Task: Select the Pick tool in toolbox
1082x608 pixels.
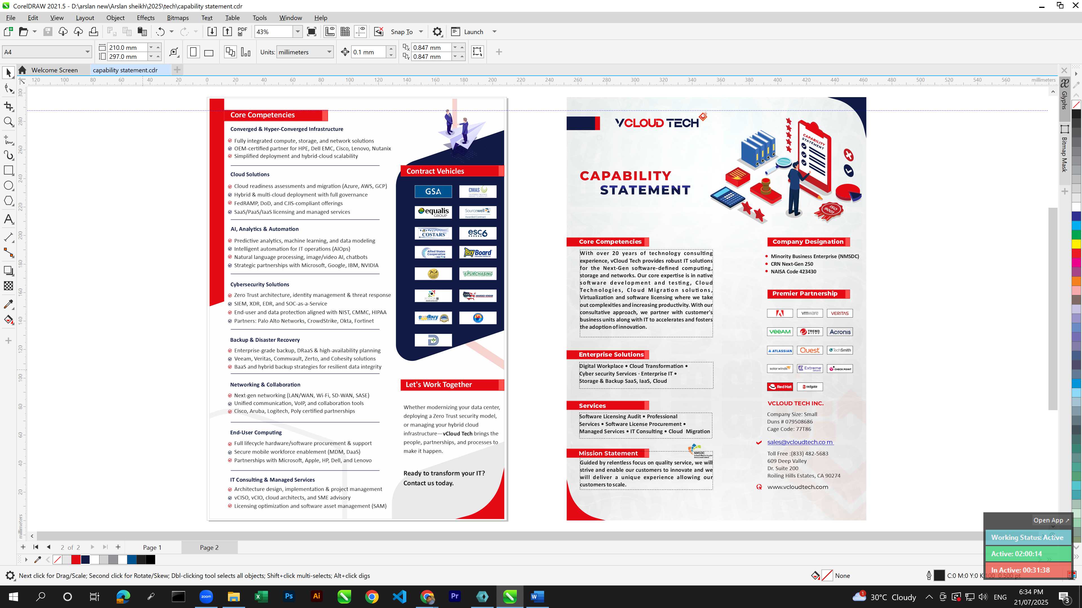Action: tap(8, 73)
